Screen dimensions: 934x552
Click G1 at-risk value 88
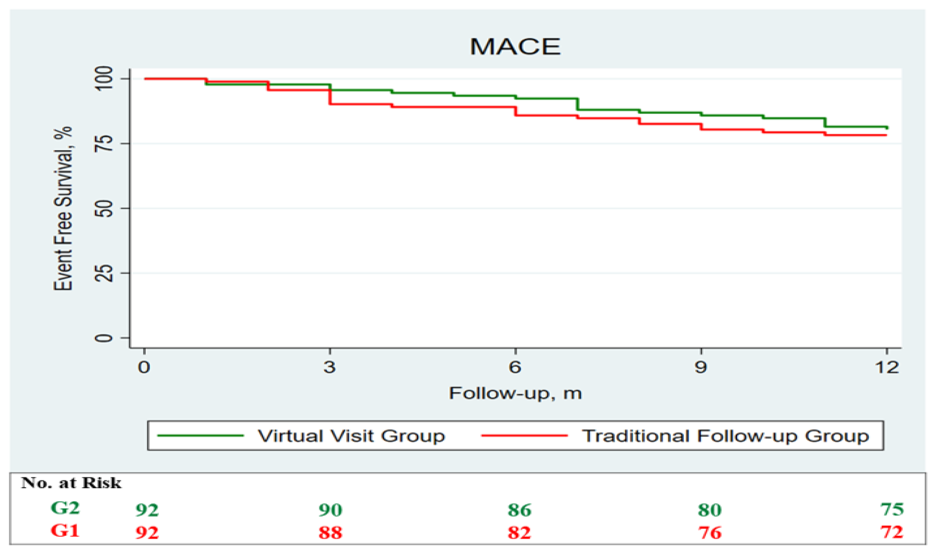(x=330, y=533)
